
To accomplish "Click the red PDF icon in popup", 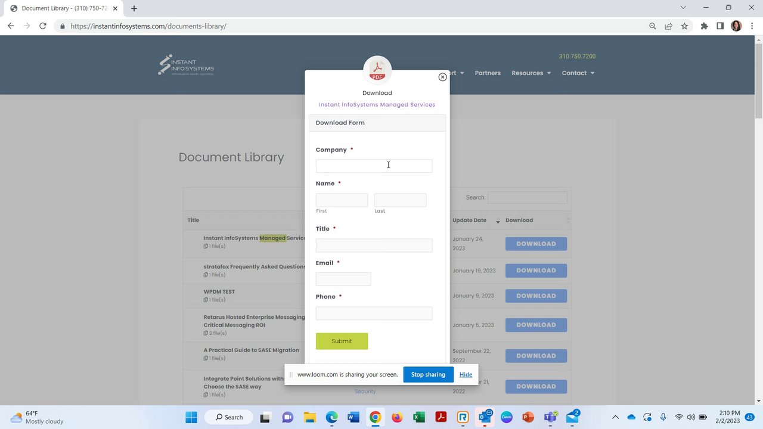I will click(377, 71).
